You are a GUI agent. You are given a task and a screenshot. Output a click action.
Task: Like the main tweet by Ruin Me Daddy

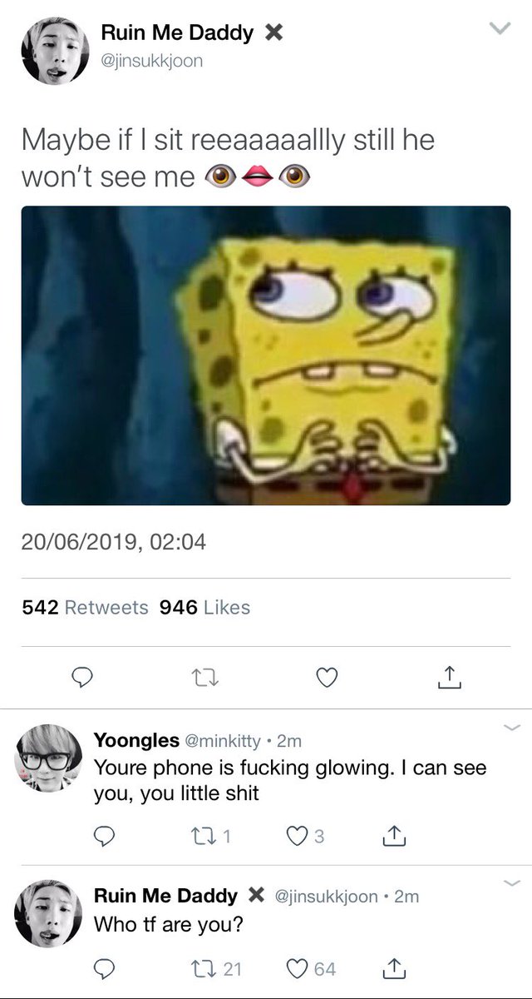point(327,678)
